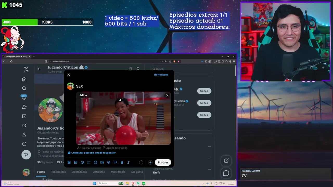This screenshot has height=187, width=333.
Task: Bookmark the page in browser toolbar
Action: (46, 62)
